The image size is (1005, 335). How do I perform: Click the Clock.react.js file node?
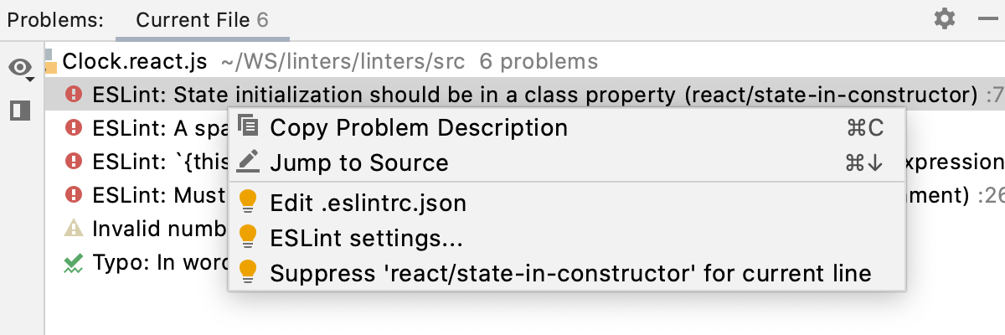click(134, 61)
